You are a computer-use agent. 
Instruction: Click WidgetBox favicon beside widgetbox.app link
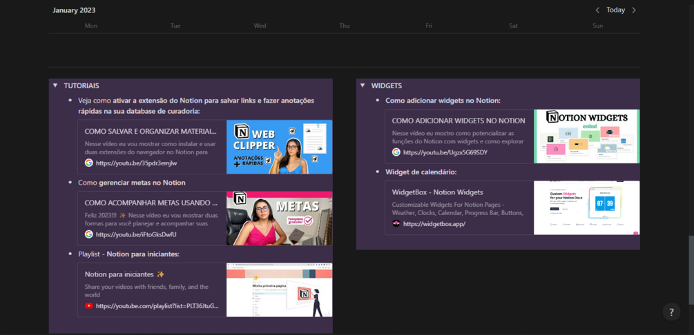[396, 223]
